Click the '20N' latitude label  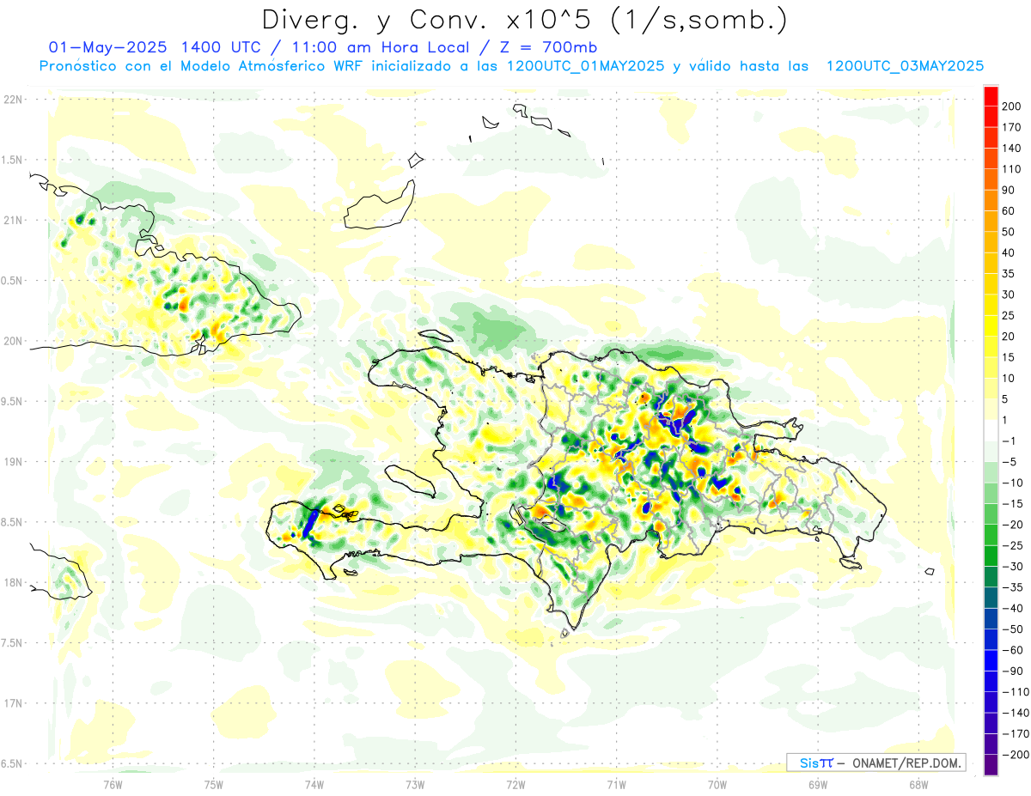[12, 341]
